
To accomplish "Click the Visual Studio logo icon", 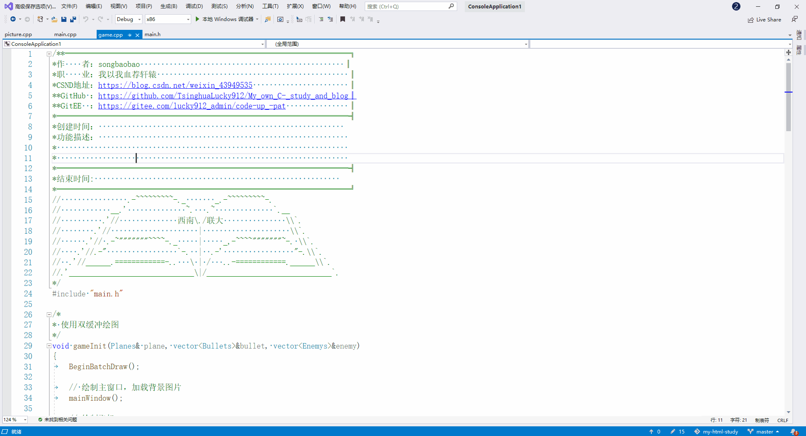I will pos(8,6).
